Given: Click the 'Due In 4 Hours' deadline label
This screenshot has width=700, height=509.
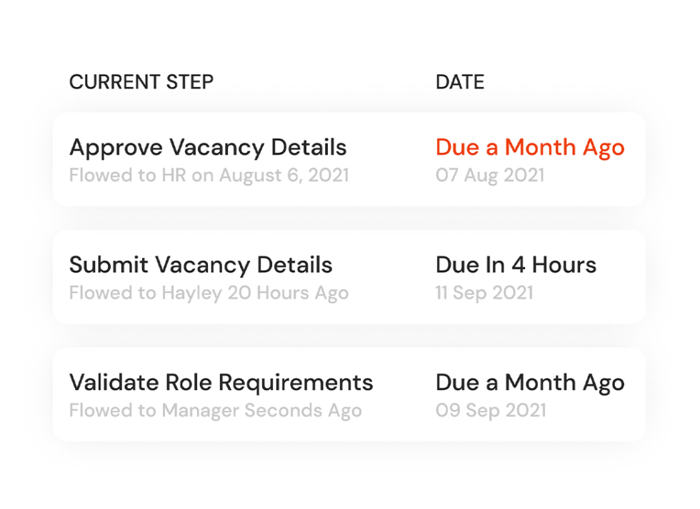Looking at the screenshot, I should pos(516,265).
